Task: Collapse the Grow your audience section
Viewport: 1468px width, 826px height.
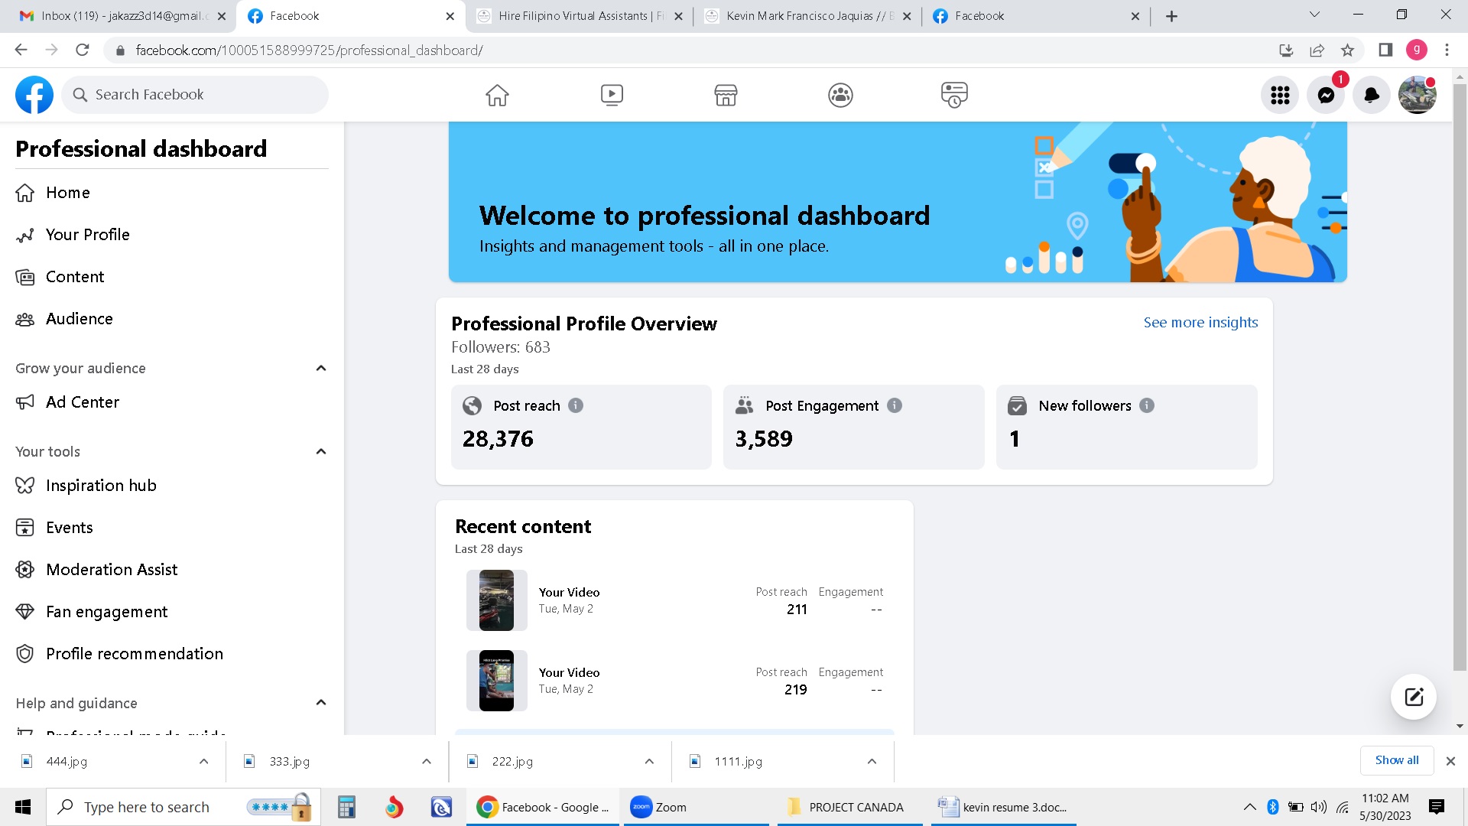Action: (x=321, y=368)
